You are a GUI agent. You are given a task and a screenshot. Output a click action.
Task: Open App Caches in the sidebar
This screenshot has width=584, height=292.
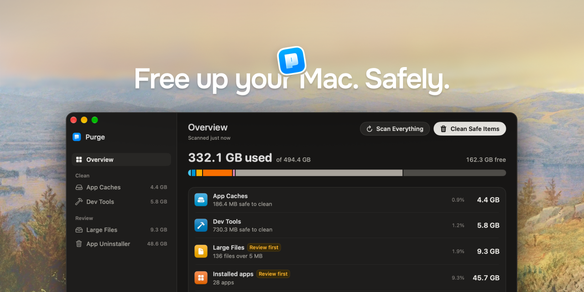pyautogui.click(x=121, y=188)
